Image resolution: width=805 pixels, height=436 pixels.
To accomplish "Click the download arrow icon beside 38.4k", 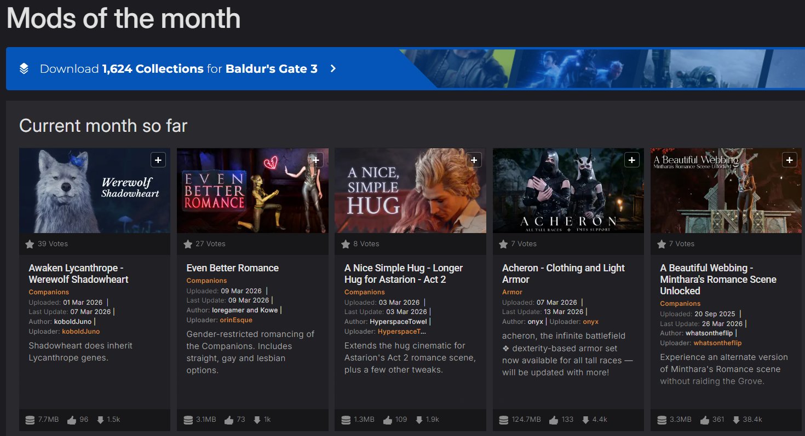I will point(735,420).
